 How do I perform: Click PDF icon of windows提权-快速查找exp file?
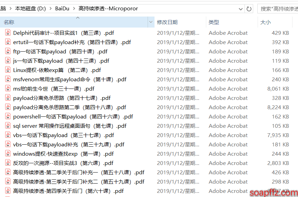coord(8,154)
